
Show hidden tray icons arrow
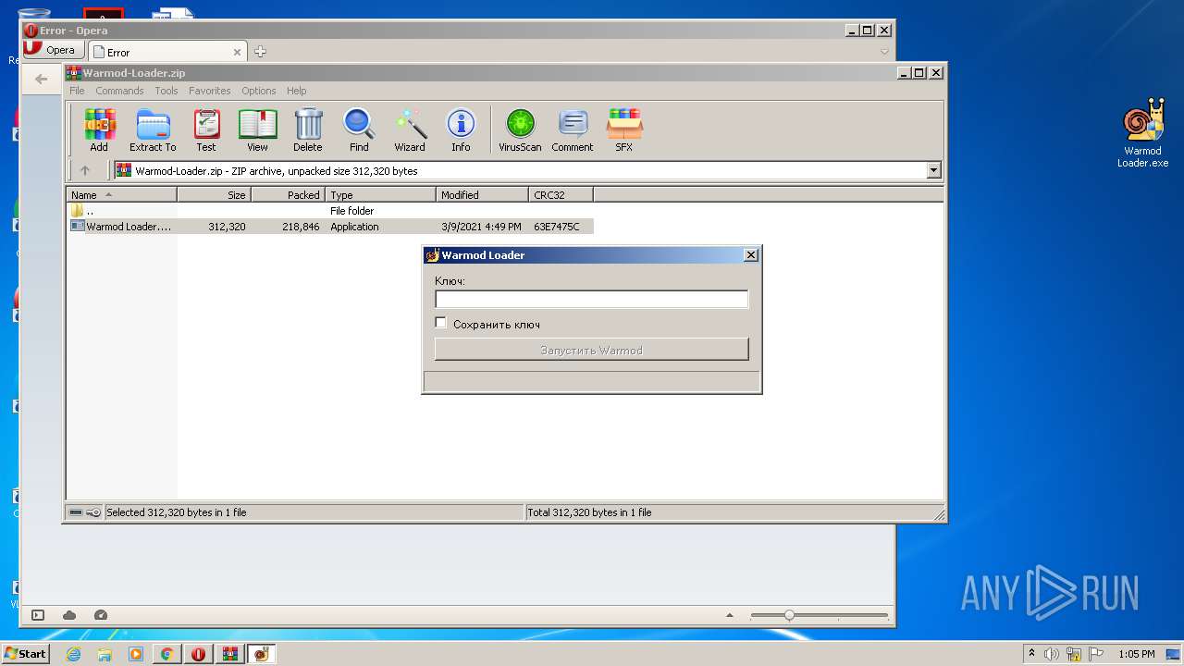pyautogui.click(x=1031, y=654)
